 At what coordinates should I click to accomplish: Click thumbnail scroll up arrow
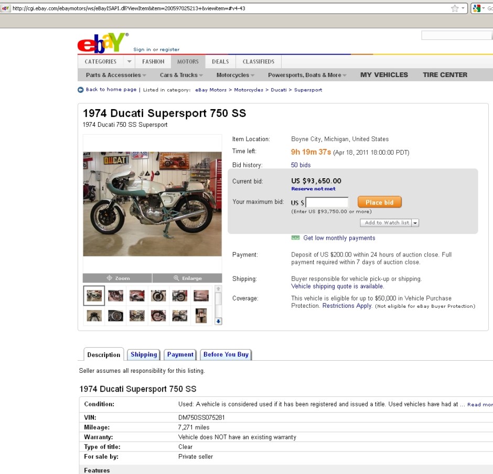[218, 288]
